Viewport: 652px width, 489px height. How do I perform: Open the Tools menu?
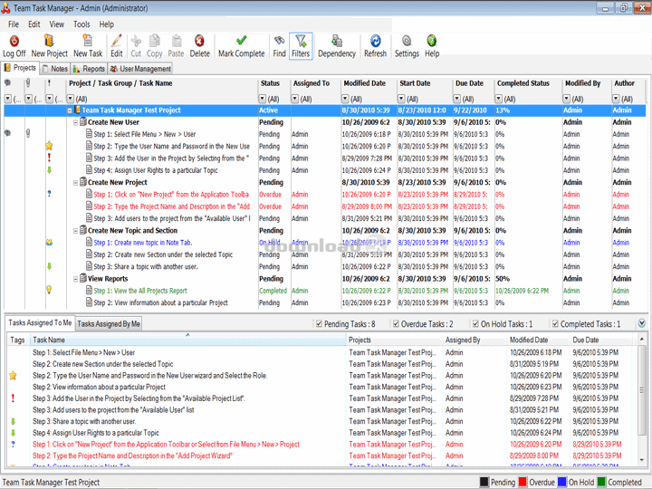(x=81, y=24)
